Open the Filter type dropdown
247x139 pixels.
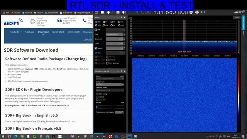pos(116,34)
